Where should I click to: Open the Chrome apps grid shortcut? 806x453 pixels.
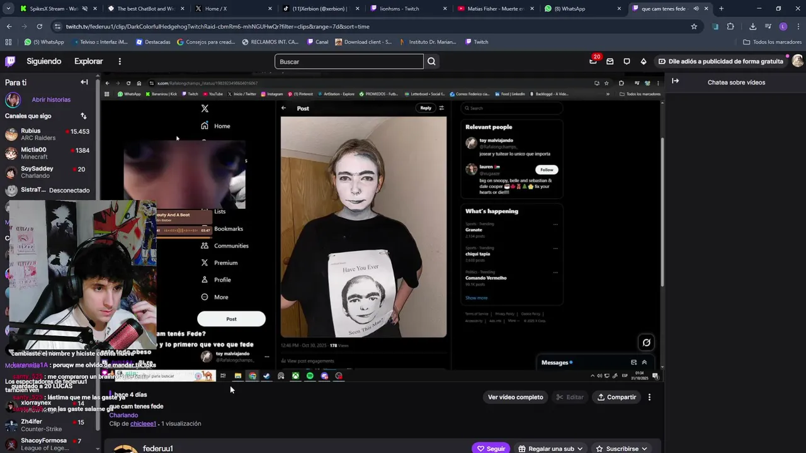coord(8,42)
